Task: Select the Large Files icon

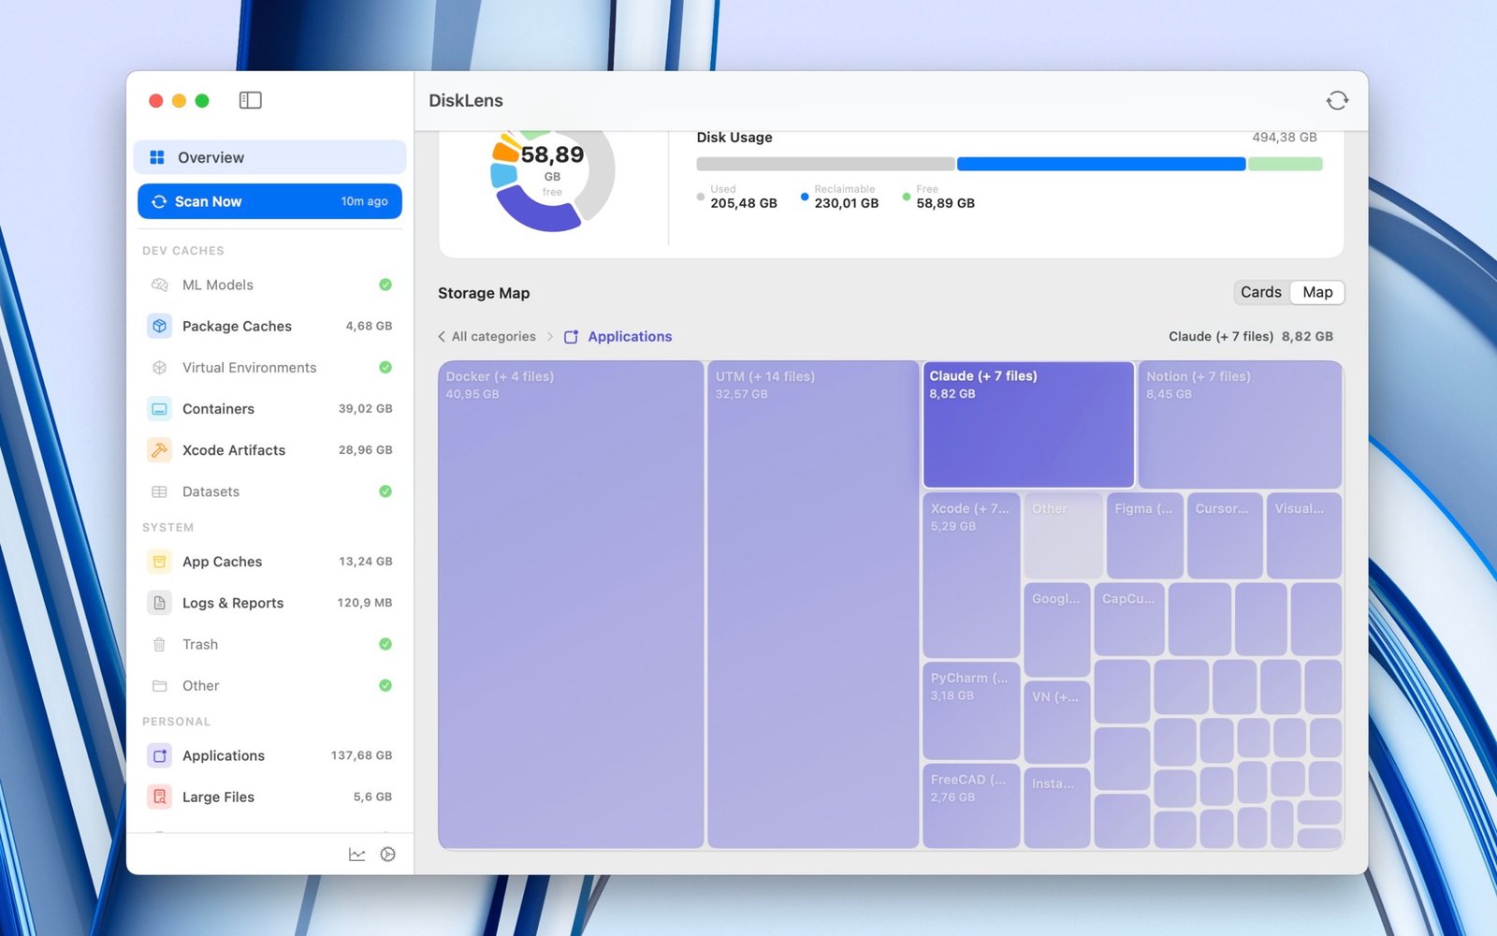Action: click(159, 797)
